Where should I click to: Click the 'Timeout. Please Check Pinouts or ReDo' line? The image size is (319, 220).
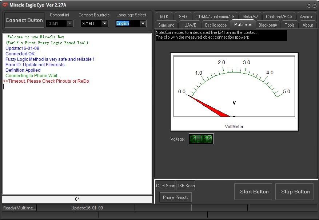point(47,81)
